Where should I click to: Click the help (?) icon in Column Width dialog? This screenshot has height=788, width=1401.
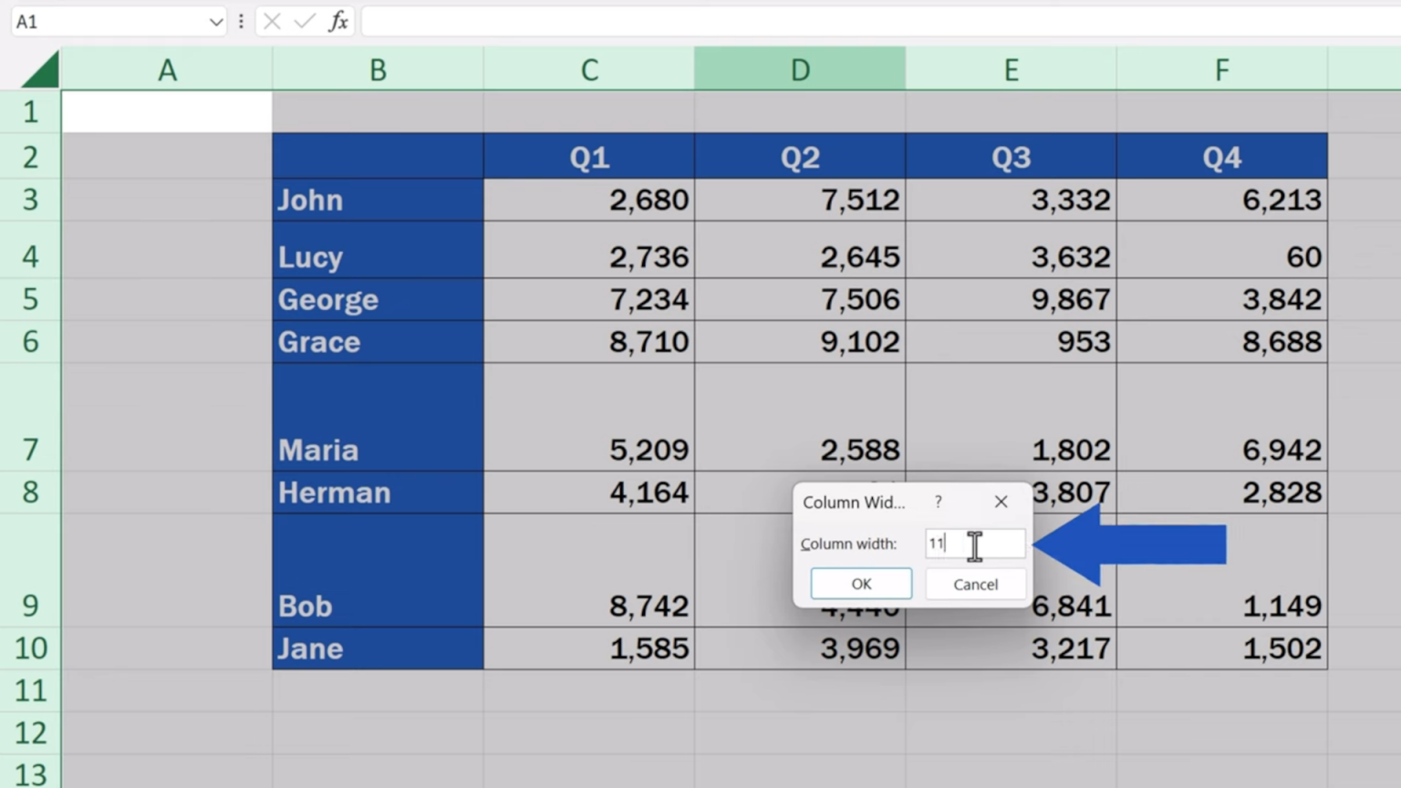coord(938,502)
